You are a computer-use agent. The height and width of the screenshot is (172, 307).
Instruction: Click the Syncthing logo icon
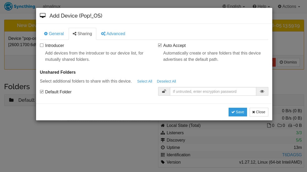pos(8,6)
